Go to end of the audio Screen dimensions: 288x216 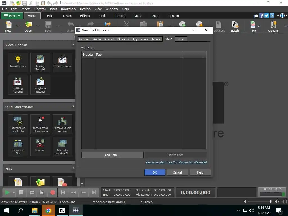point(94,192)
